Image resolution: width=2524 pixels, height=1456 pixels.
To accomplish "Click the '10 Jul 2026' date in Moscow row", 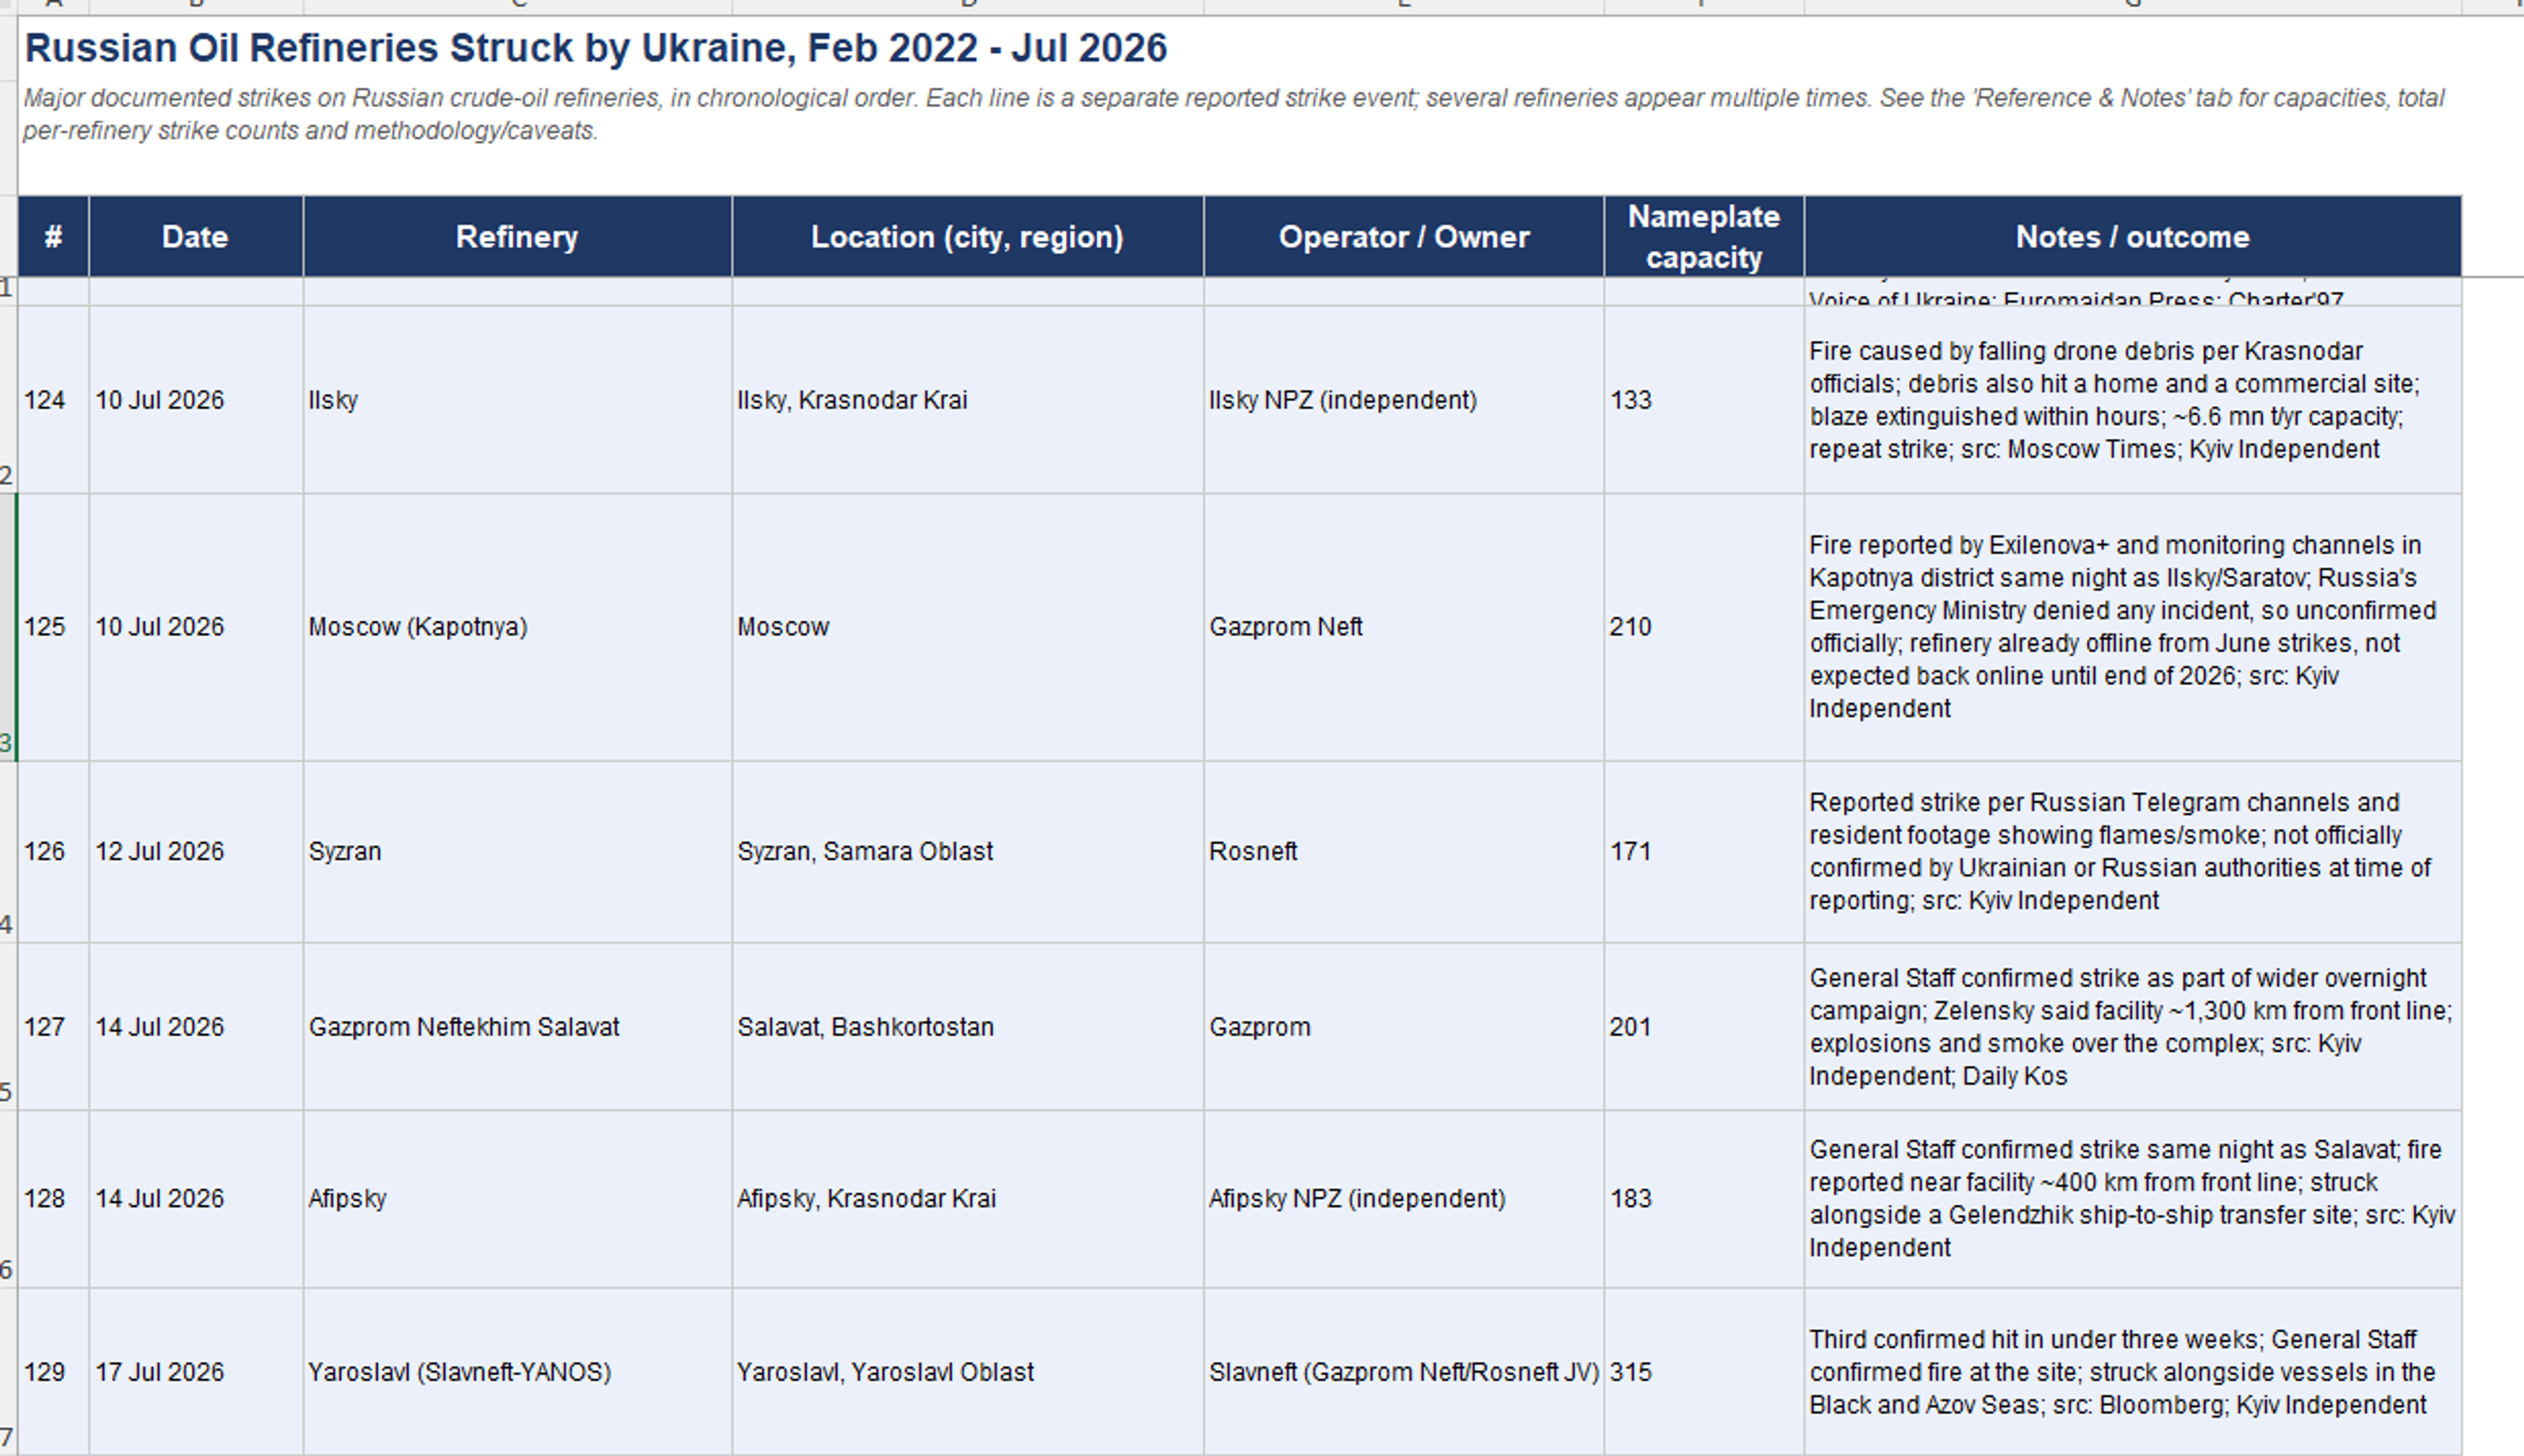I will pos(196,627).
